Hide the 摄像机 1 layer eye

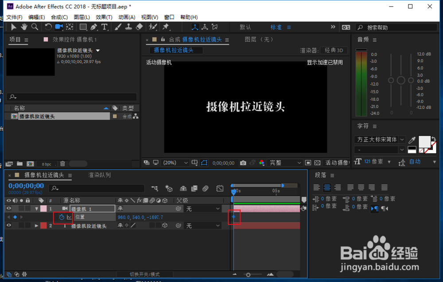click(9, 209)
